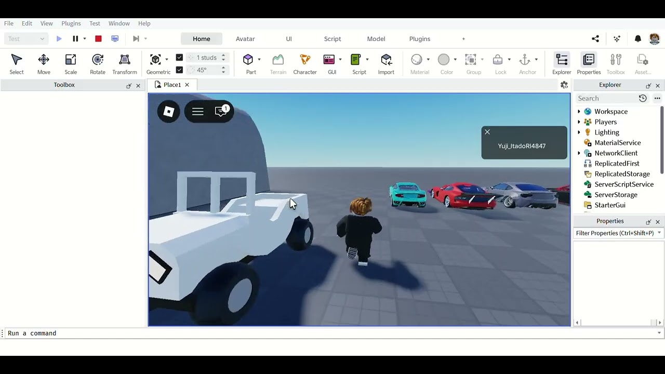Click the Color tool swatch
The image size is (665, 374).
coord(444,59)
